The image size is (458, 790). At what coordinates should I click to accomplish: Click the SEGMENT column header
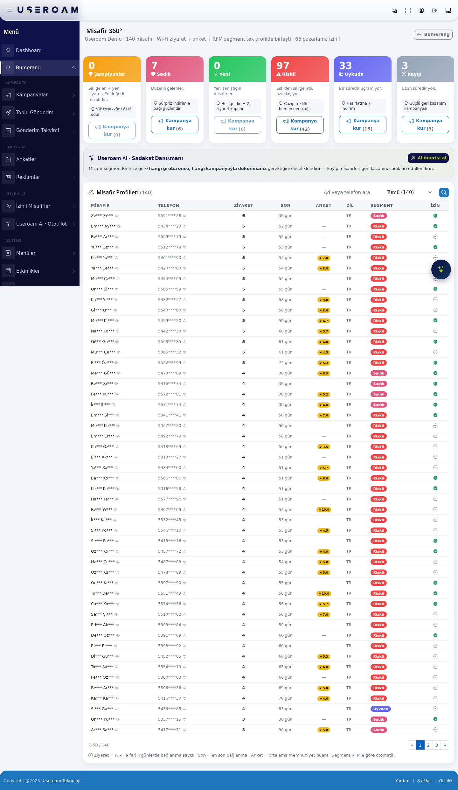click(382, 206)
